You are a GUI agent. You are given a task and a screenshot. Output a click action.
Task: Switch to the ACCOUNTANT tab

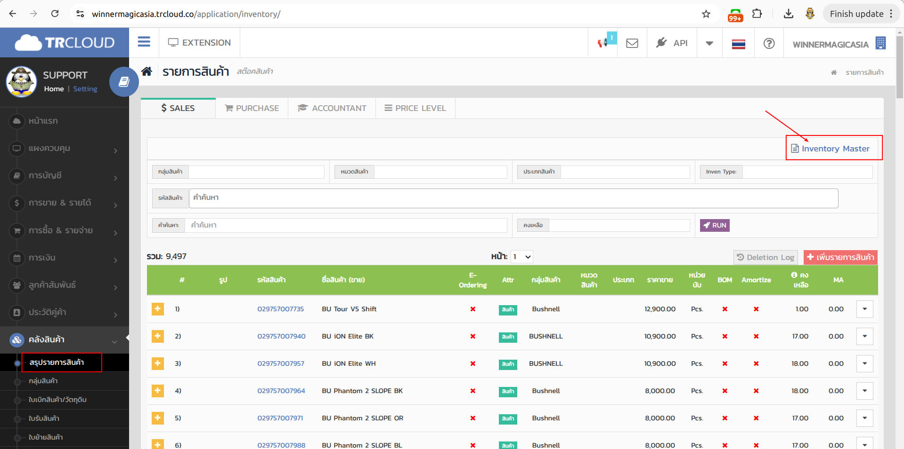pyautogui.click(x=332, y=108)
